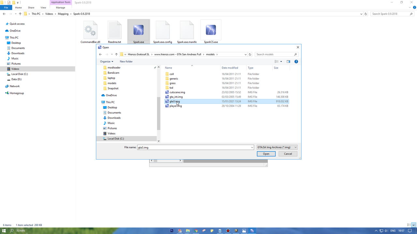Open the Action Center notification icon
417x234 pixels.
click(x=410, y=231)
